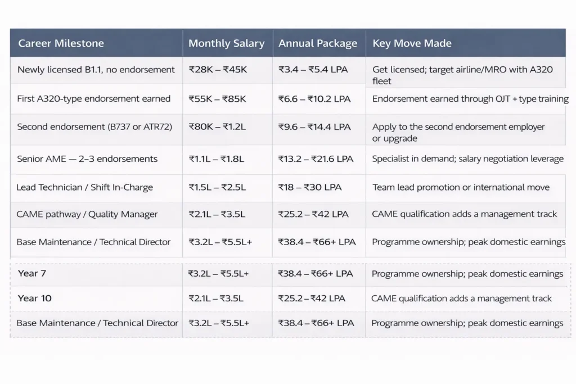Select the ₹55K – ₹85K salary cell
Image resolution: width=576 pixels, height=384 pixels.
(217, 98)
